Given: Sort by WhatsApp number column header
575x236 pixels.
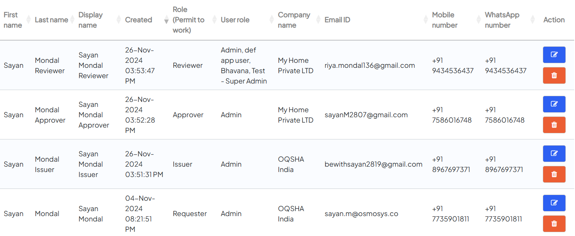Looking at the screenshot, I should 502,20.
